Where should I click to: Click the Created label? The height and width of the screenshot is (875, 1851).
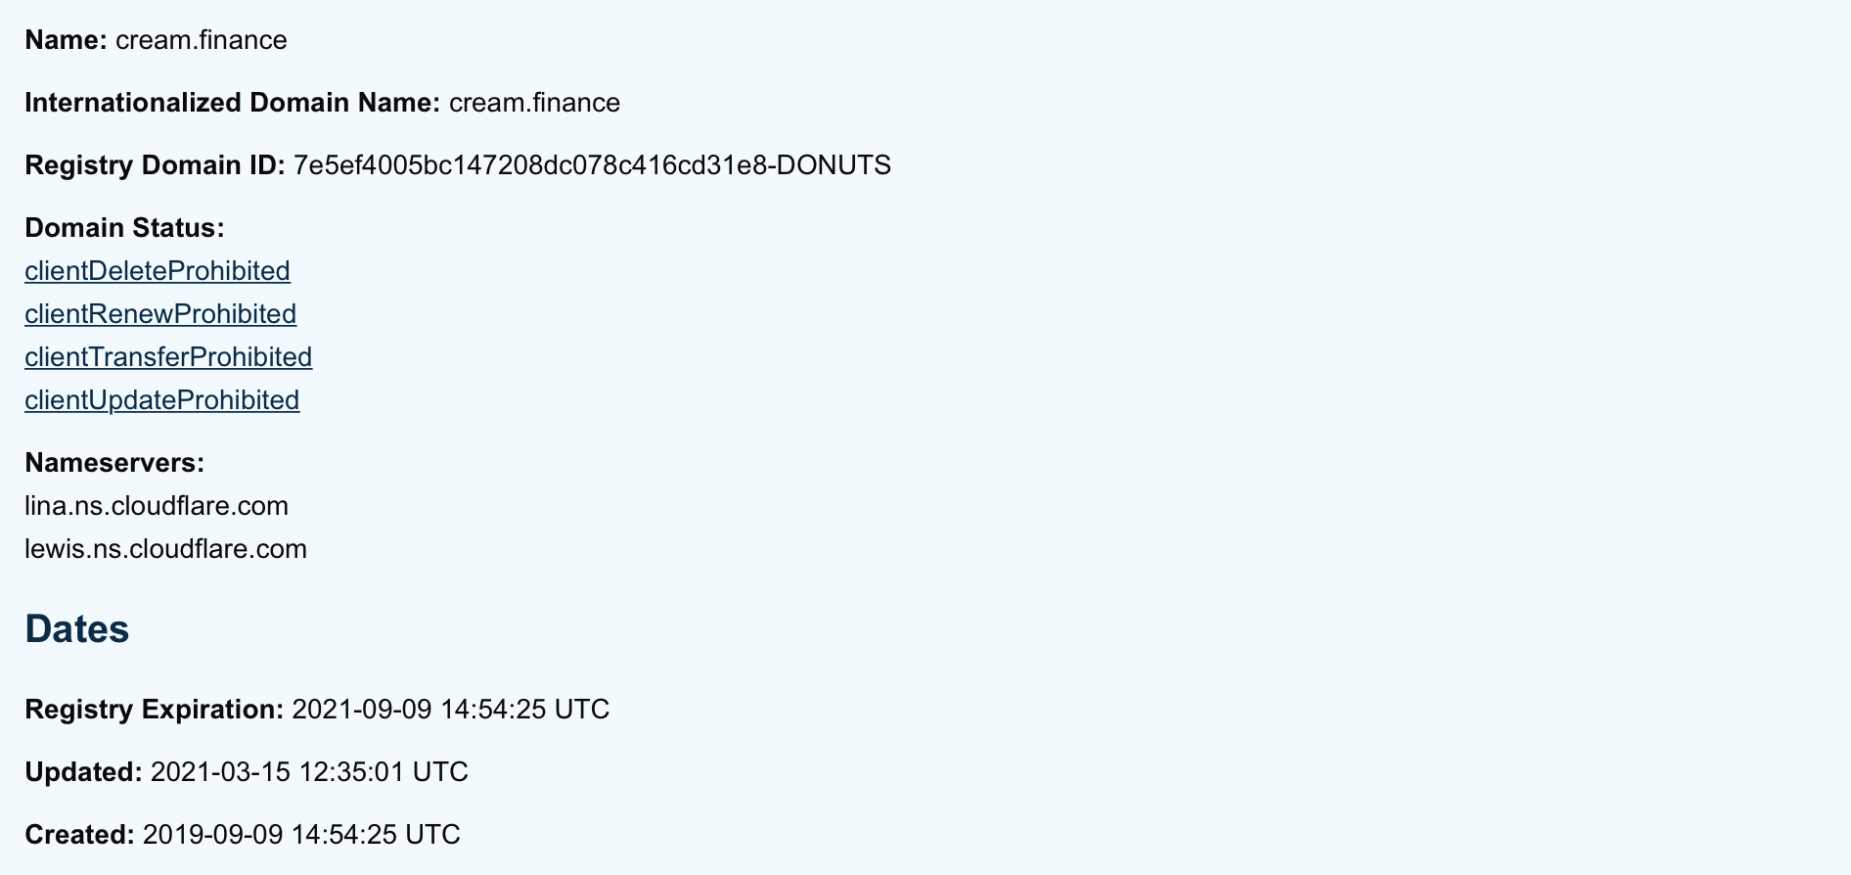pyautogui.click(x=79, y=835)
